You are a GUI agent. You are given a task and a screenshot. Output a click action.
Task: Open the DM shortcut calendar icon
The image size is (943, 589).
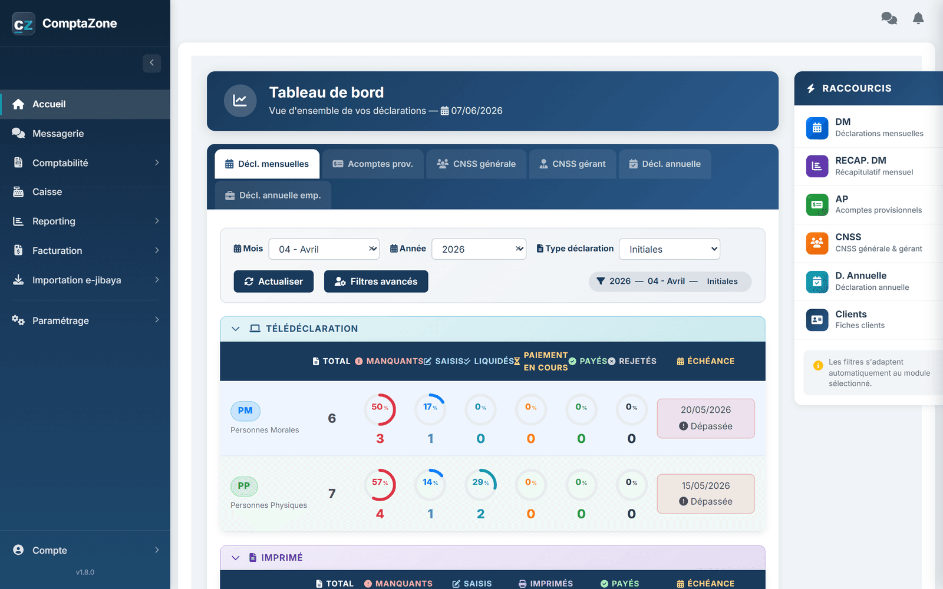(817, 128)
